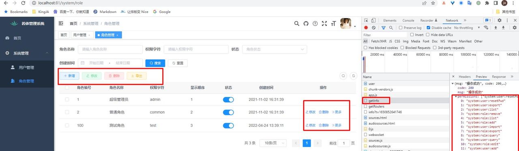This screenshot has height=151, width=519.
Task: Stop network recording with the red dot
Action: click(x=366, y=28)
